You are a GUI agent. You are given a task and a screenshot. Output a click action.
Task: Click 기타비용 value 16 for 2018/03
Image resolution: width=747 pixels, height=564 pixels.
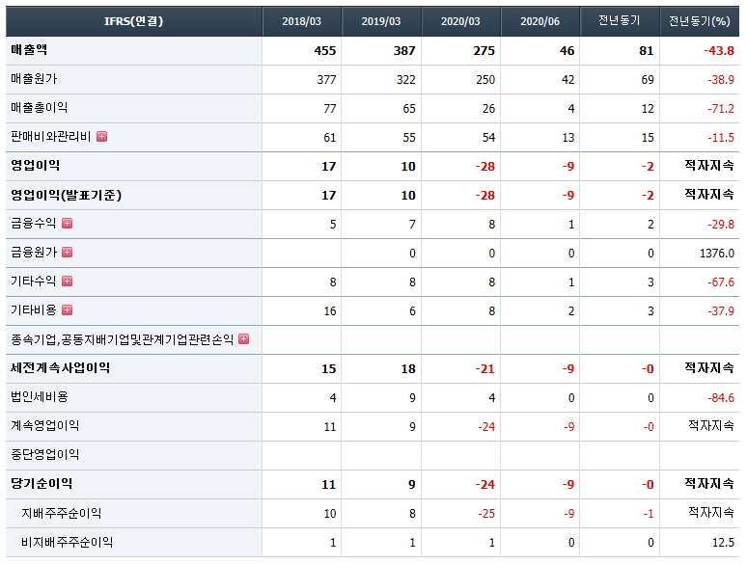(330, 311)
